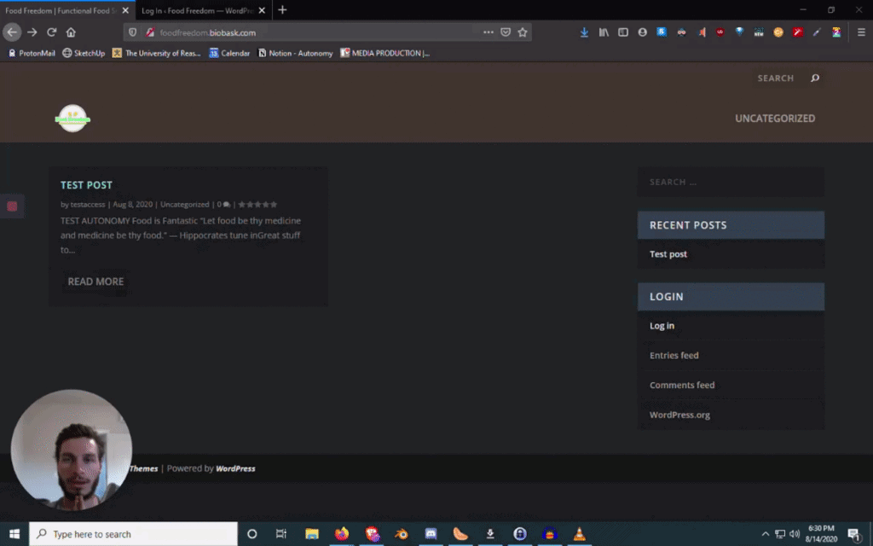Screen dimensions: 873x546
Task: Click the uBlock Origin extension icon
Action: coord(720,32)
